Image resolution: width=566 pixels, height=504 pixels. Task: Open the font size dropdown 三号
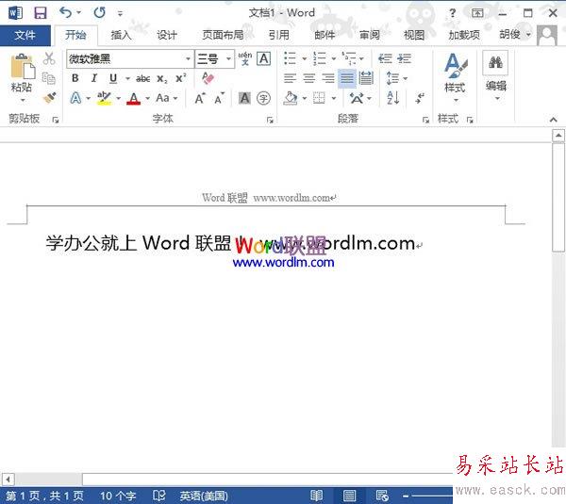(x=228, y=58)
